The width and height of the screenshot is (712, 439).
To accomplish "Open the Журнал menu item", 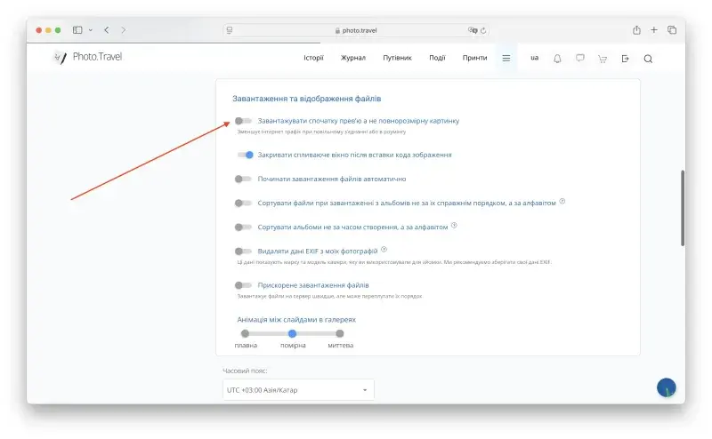I will (x=352, y=58).
